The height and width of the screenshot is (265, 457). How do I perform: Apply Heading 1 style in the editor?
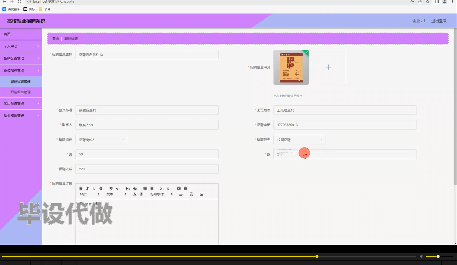tap(128, 188)
